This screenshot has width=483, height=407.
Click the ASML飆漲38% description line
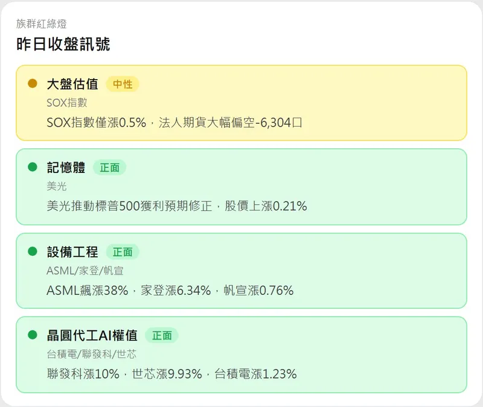click(x=170, y=290)
